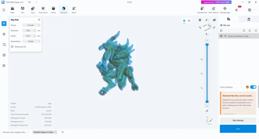The height and width of the screenshot is (139, 259).
Task: Enable the Retaining Pile checkbox
Action: (x=12, y=47)
